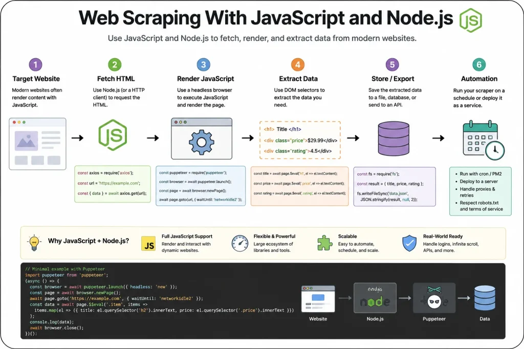Select the 'await puppeteer.launch();' code line
This screenshot has width=524, height=349.
[x=195, y=182]
